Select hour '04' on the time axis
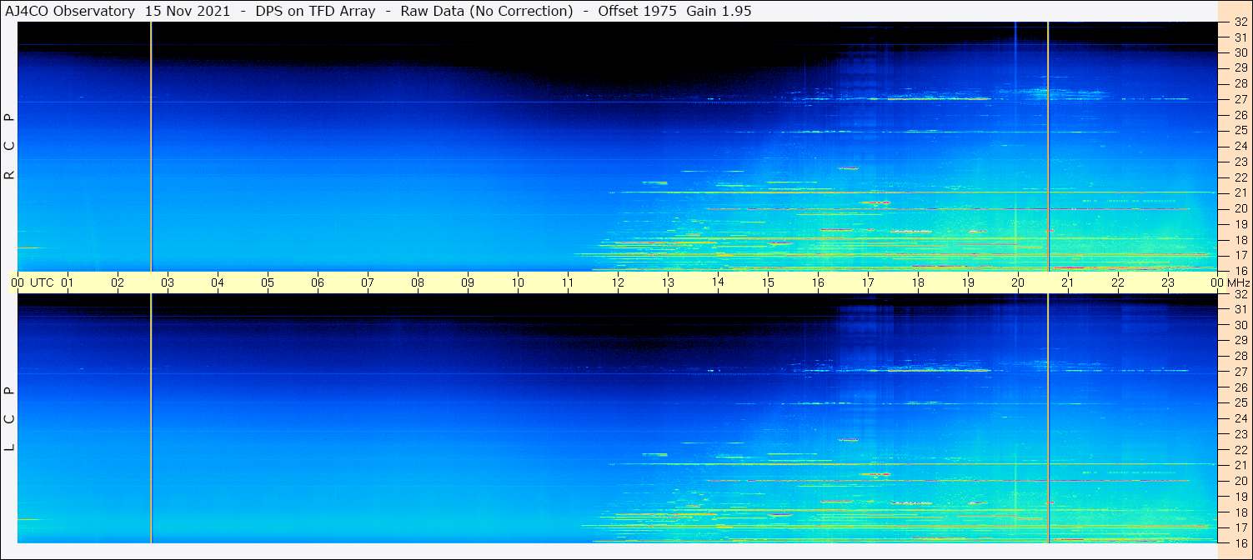The width and height of the screenshot is (1253, 560). (218, 282)
